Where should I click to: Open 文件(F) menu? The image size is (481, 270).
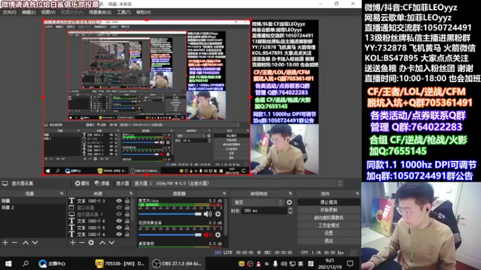click(x=9, y=12)
